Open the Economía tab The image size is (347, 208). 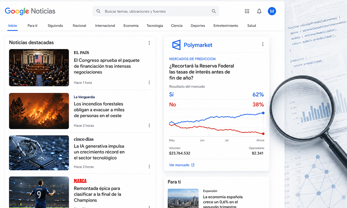[131, 26]
